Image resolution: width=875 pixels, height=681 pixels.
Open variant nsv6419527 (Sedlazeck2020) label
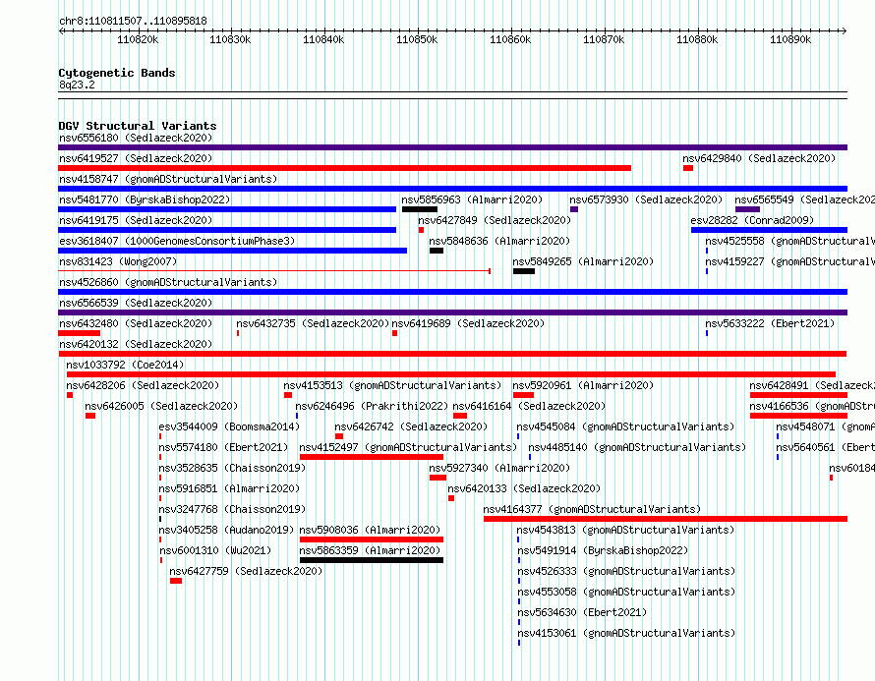[x=136, y=158]
